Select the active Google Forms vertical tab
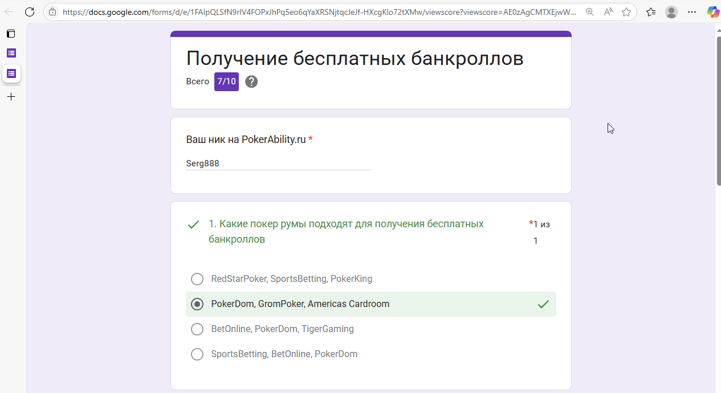 tap(11, 73)
